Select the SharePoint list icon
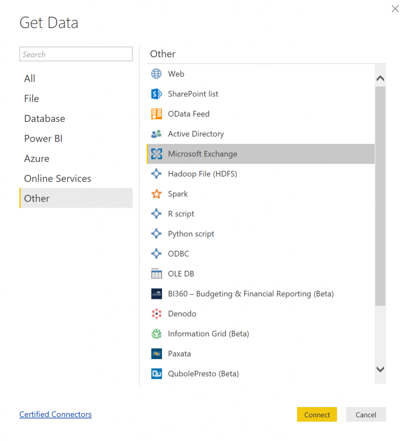Image resolution: width=406 pixels, height=441 pixels. pyautogui.click(x=156, y=94)
